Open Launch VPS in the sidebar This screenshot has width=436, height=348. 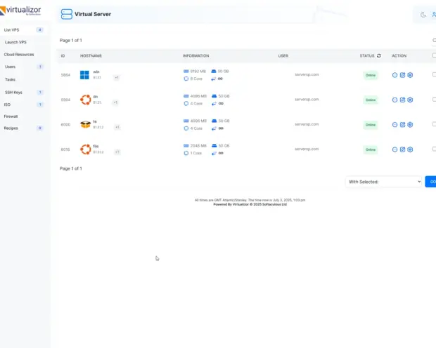[15, 42]
